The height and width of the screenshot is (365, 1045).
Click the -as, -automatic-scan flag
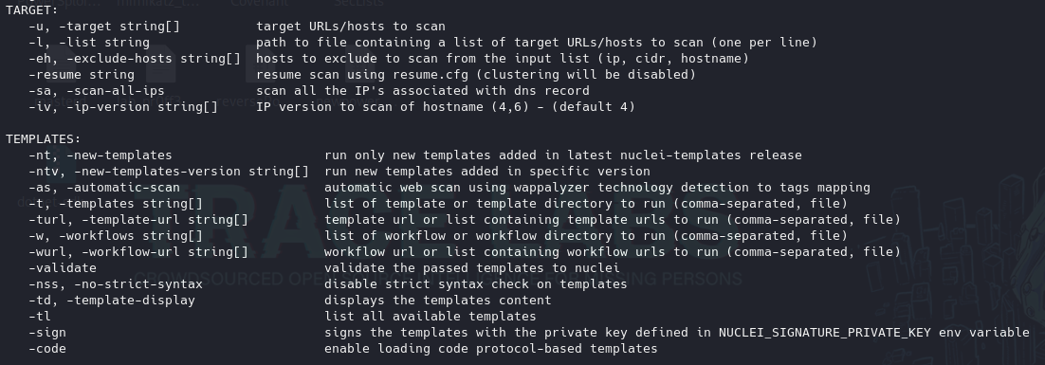[104, 188]
